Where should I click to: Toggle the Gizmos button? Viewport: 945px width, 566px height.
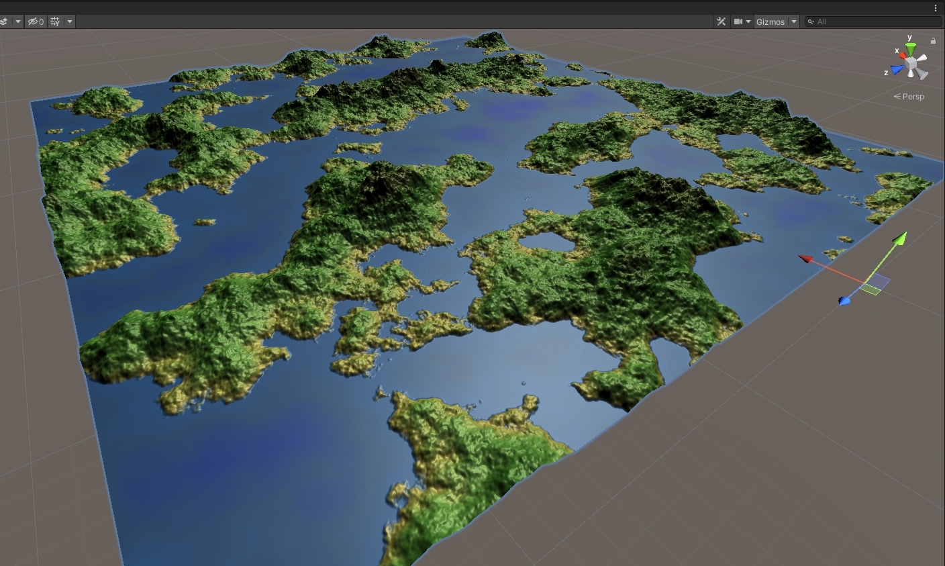770,21
